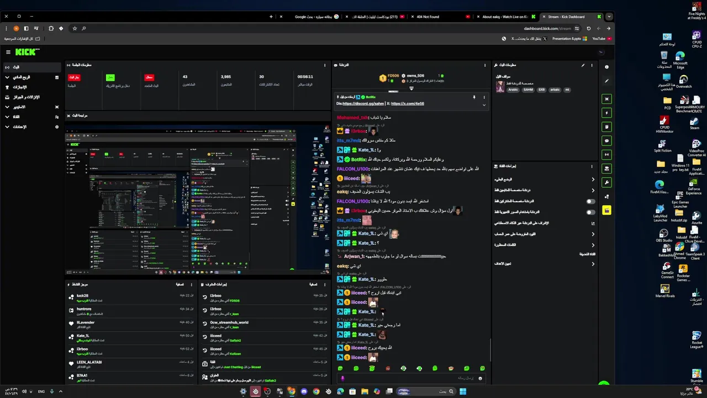The image size is (707, 398).
Task: Select the broadcast signal icon in right toolbar
Action: click(x=606, y=154)
